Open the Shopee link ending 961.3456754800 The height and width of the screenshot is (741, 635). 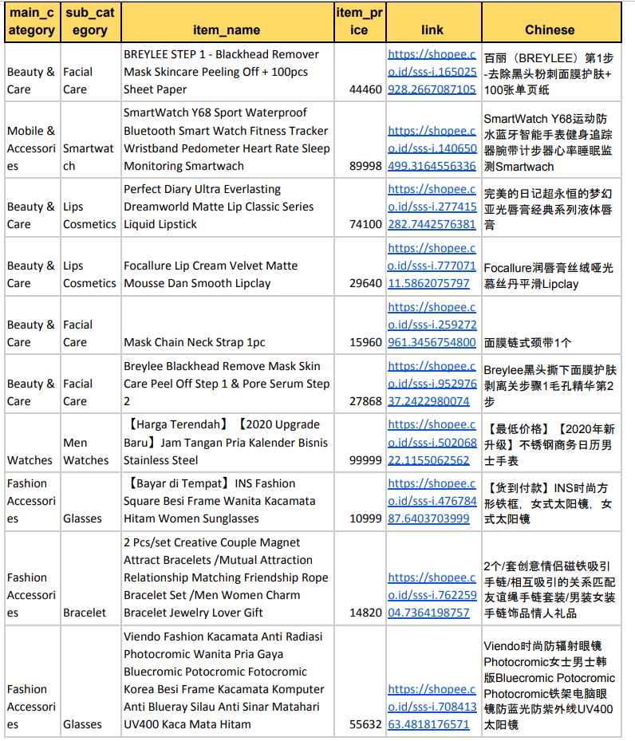pos(432,325)
